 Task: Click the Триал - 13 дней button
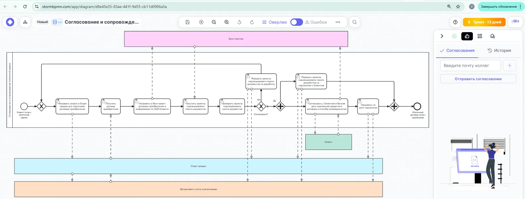(x=484, y=22)
